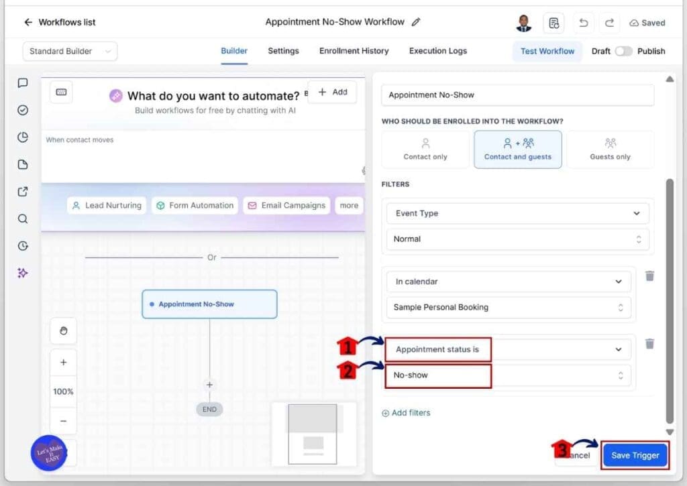Switch to Settings tab

point(284,51)
